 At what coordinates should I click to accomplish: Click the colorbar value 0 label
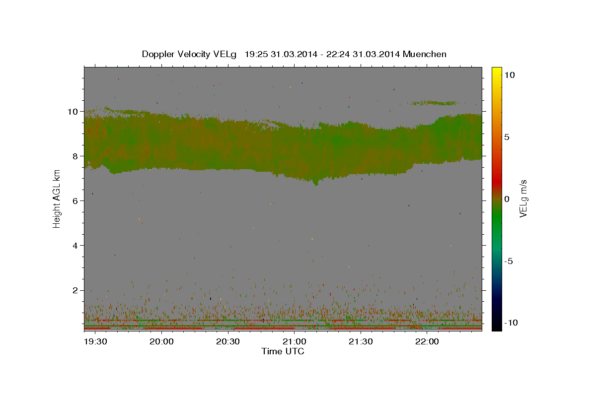pyautogui.click(x=507, y=199)
